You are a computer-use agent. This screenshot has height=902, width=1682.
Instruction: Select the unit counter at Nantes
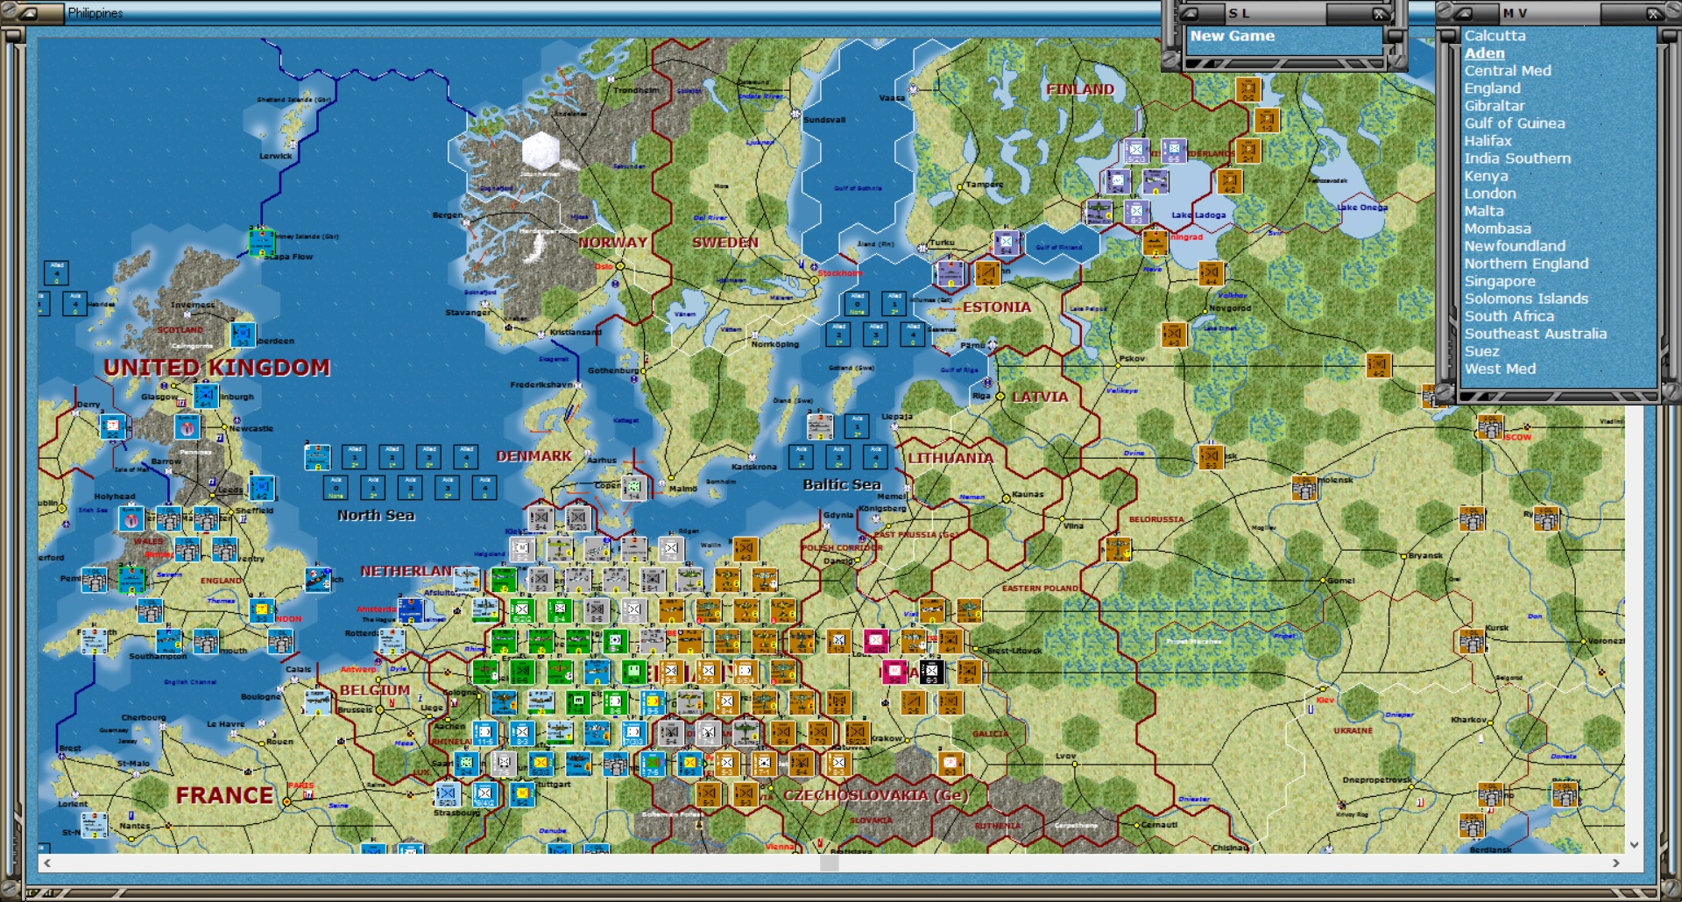tap(94, 825)
